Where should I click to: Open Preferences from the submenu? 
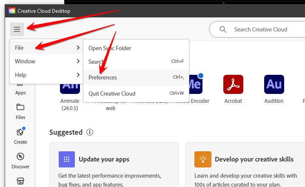click(136, 77)
